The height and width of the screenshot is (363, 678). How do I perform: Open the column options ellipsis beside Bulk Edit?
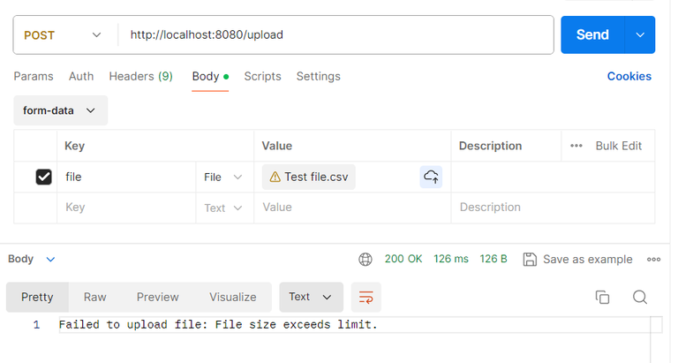576,146
